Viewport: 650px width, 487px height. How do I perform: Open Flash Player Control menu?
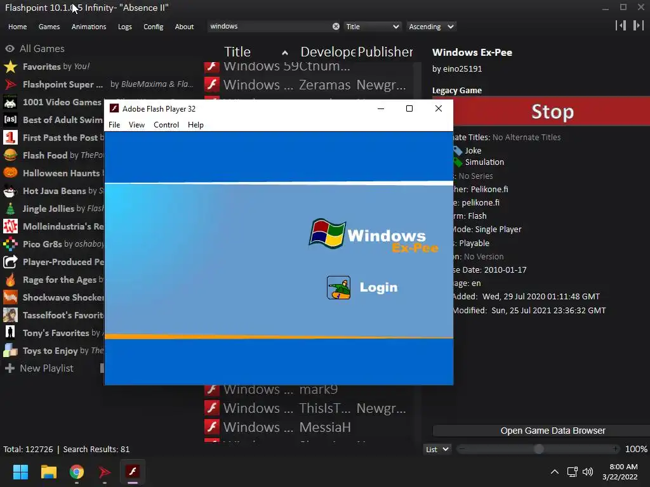[166, 125]
